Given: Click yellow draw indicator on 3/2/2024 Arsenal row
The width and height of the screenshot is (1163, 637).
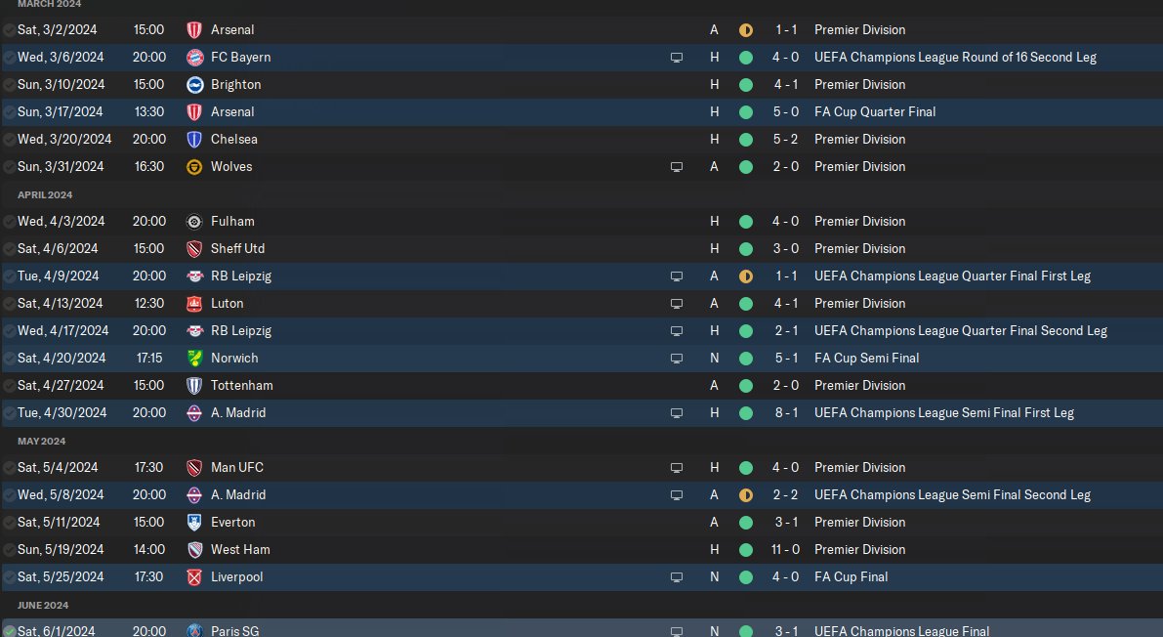Looking at the screenshot, I should click(746, 30).
